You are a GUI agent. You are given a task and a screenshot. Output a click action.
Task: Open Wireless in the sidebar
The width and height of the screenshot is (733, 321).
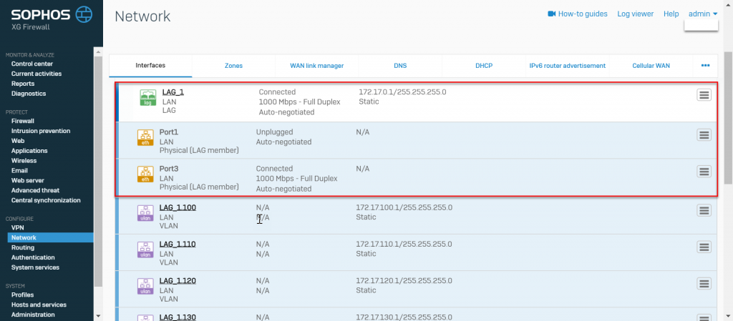tap(24, 160)
